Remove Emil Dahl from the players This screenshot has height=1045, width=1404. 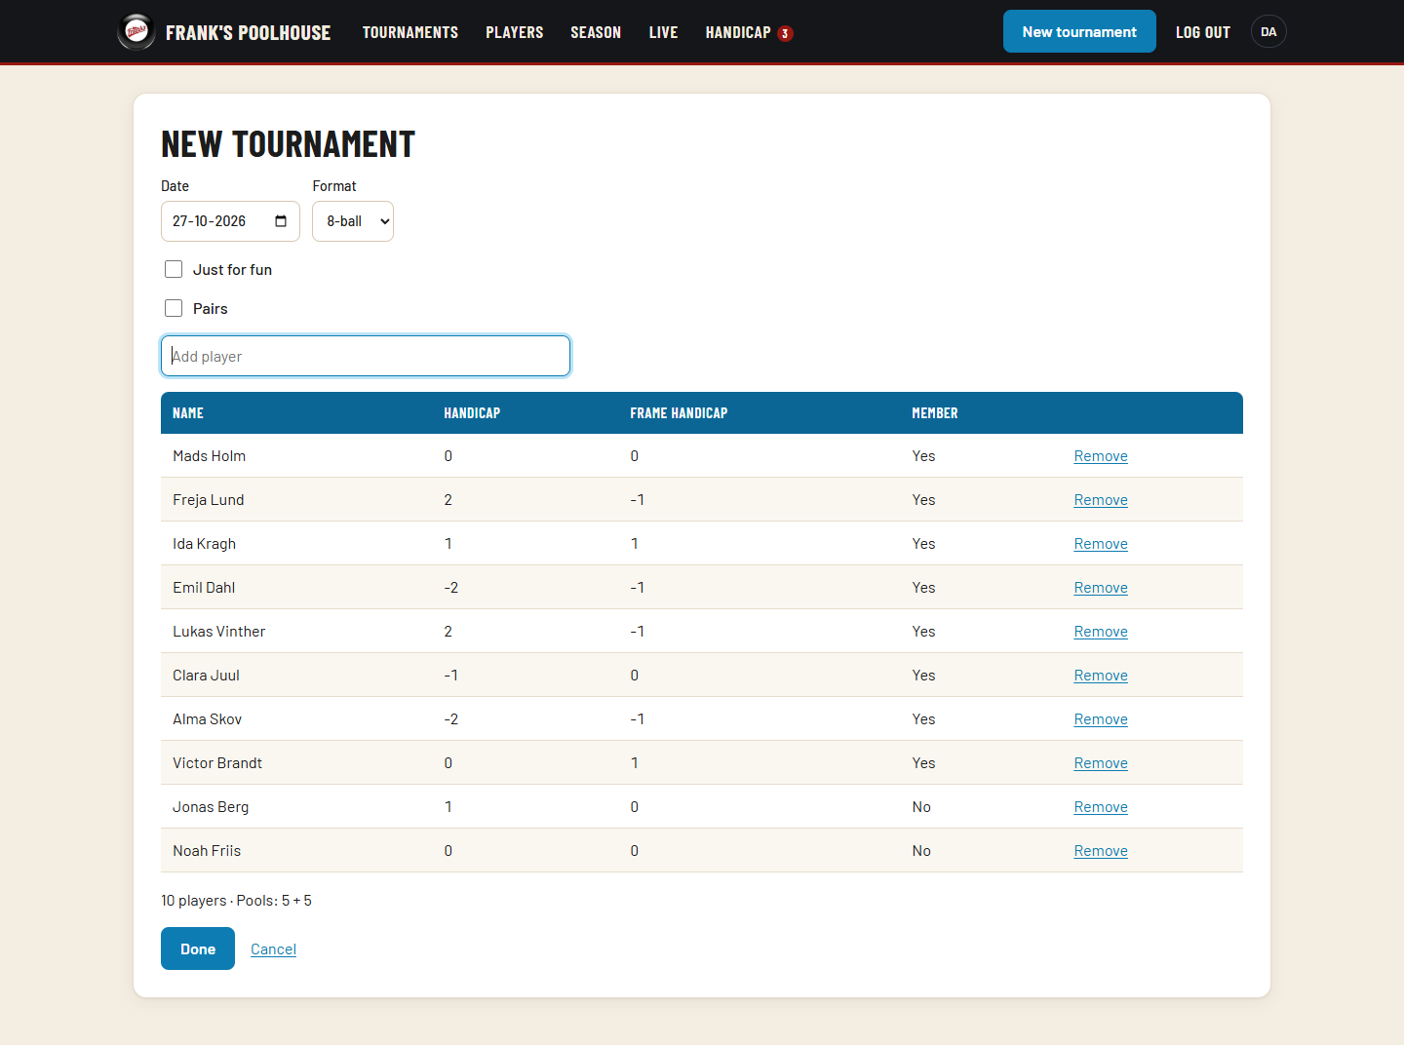point(1101,588)
